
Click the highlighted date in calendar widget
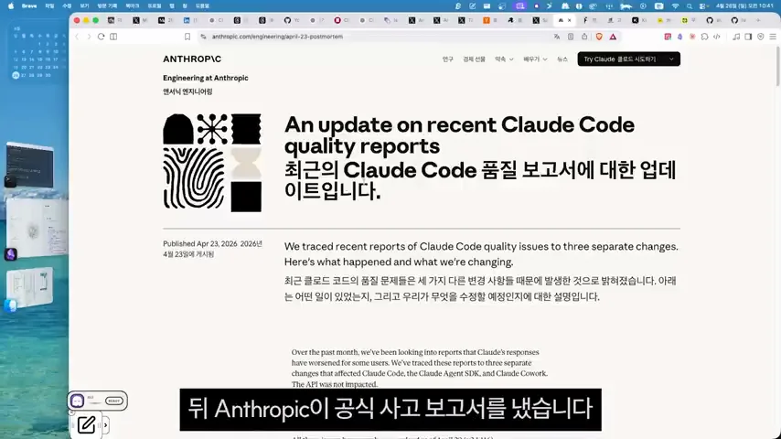[x=16, y=75]
